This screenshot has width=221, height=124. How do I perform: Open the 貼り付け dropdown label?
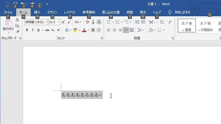(x=8, y=30)
